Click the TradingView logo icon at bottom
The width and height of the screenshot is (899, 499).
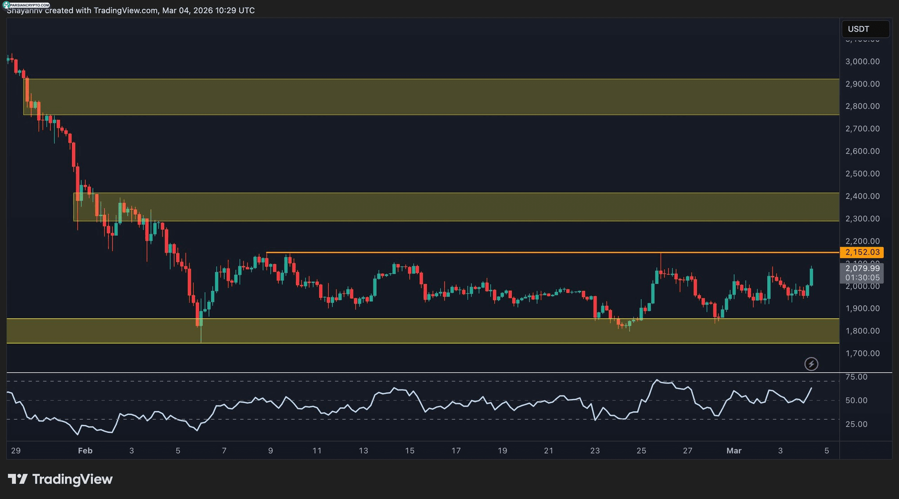pos(18,479)
